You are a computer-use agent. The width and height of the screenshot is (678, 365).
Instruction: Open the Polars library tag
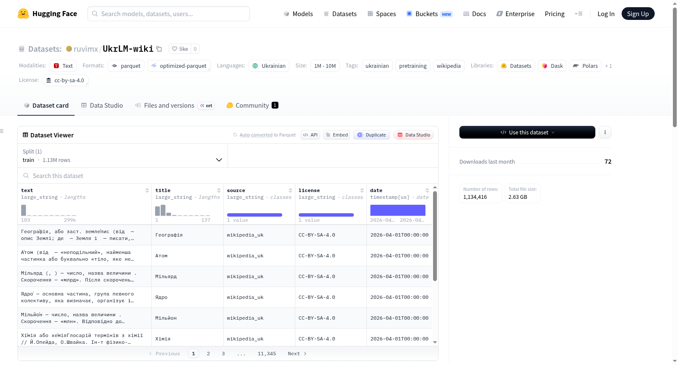click(x=585, y=66)
